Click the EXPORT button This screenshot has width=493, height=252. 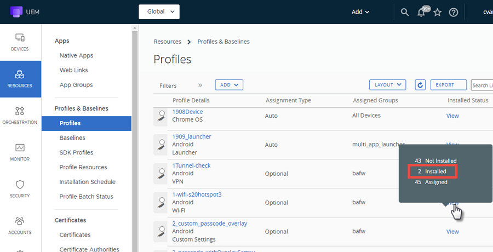(448, 85)
